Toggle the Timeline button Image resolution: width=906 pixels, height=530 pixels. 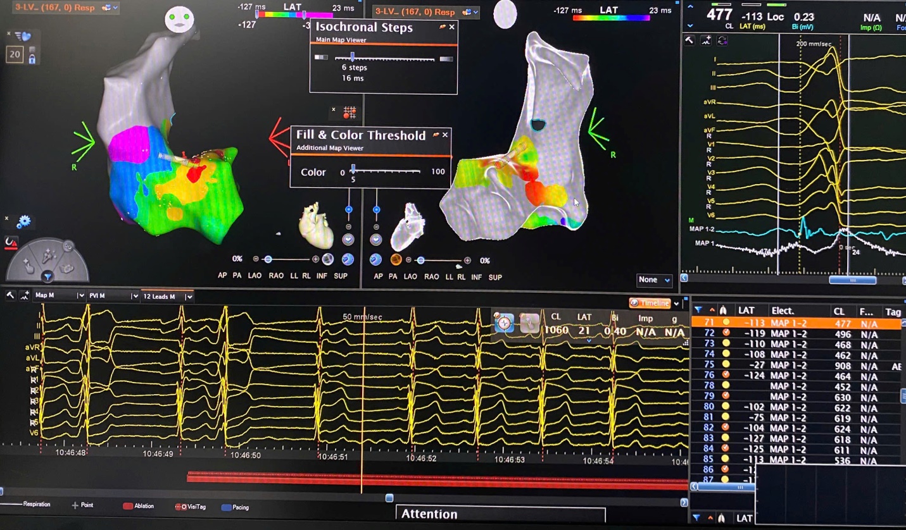pos(650,303)
